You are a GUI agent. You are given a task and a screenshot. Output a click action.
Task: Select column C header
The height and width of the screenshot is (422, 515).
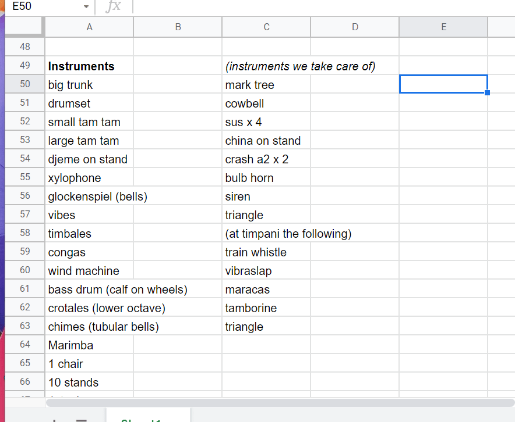tap(266, 27)
